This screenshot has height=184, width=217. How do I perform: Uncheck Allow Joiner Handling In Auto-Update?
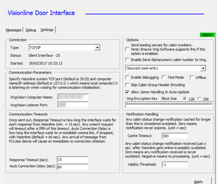(127, 92)
